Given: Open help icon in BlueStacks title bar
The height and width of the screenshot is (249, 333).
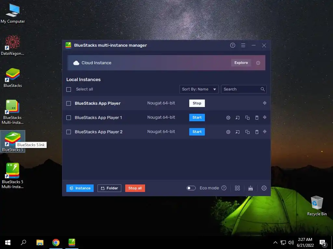Looking at the screenshot, I should pos(233,45).
